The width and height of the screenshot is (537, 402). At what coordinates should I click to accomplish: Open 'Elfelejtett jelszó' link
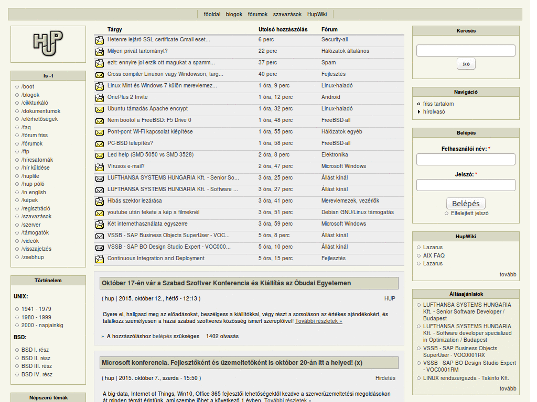coord(469,214)
